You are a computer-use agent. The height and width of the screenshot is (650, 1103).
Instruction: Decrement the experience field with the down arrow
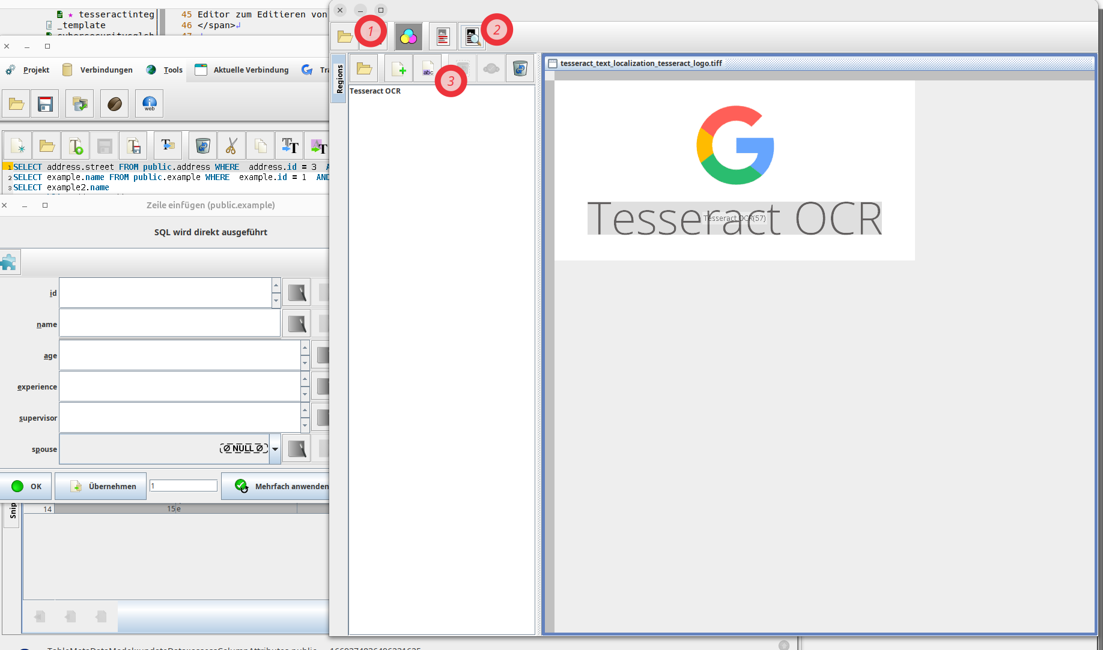(x=305, y=395)
